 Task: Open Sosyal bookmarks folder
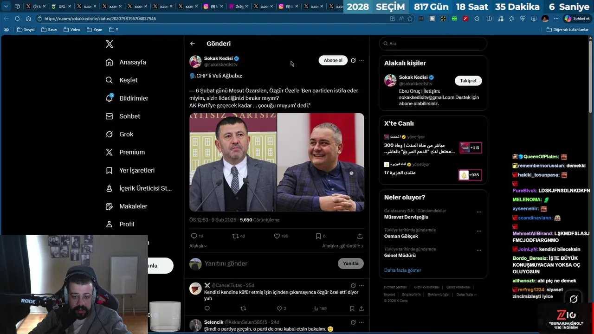pyautogui.click(x=26, y=30)
